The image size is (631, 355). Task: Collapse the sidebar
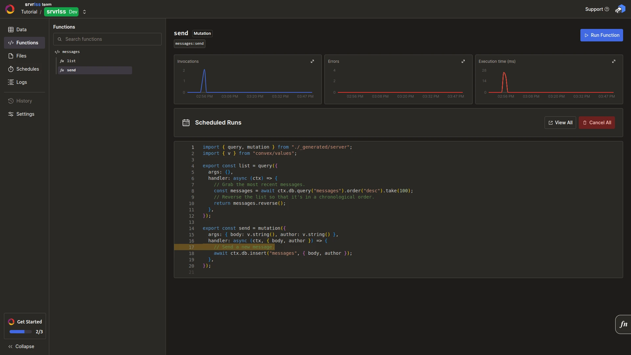pyautogui.click(x=21, y=346)
